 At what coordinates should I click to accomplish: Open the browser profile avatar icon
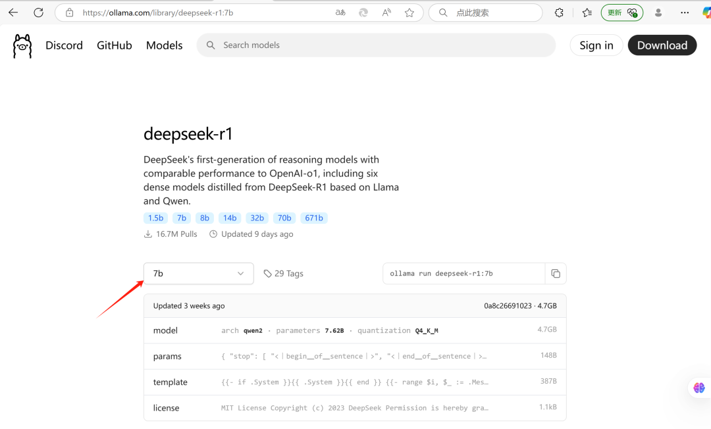coord(658,13)
